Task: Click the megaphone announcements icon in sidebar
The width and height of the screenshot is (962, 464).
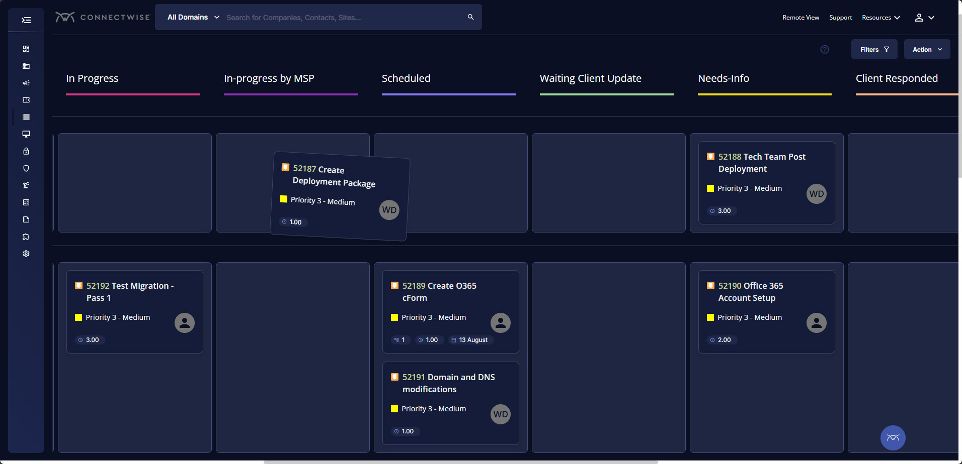Action: click(26, 83)
